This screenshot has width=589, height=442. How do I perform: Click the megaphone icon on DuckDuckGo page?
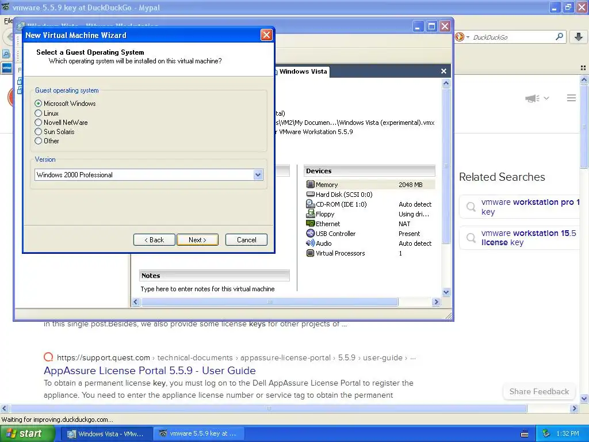(x=532, y=98)
